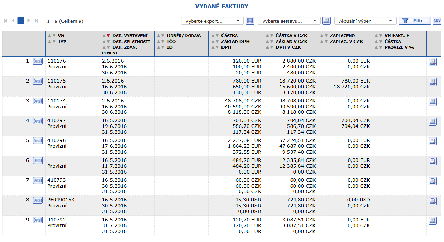
Task: Select paid amount 780,00 EUR
Action: 355,81
